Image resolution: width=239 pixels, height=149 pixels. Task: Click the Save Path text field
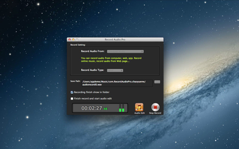point(117,83)
